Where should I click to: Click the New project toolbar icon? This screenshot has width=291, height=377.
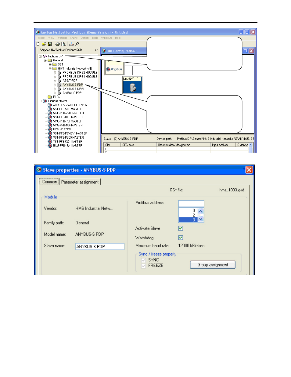[x=38, y=44]
